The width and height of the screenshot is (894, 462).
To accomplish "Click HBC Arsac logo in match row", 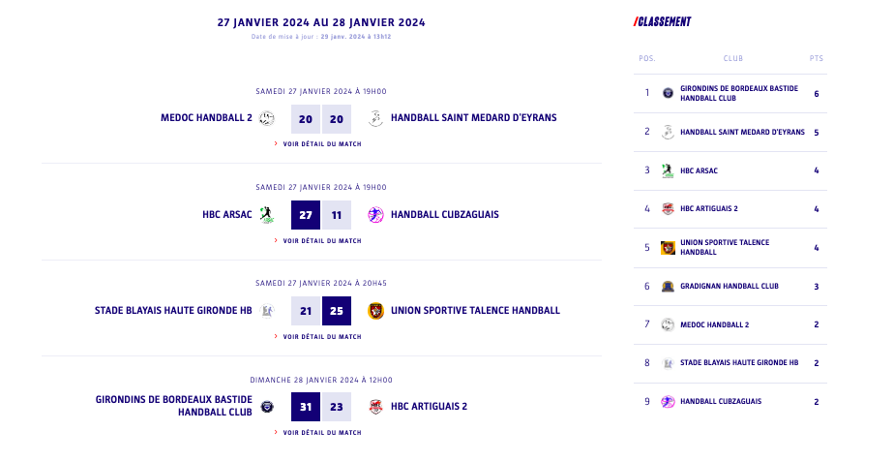I will point(267,215).
